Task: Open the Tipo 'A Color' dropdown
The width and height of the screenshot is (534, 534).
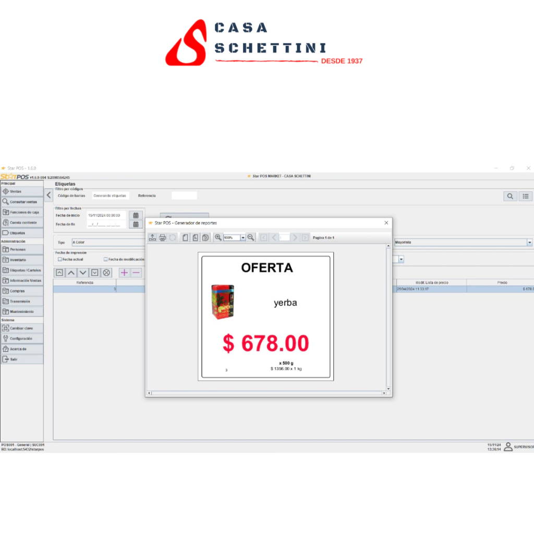Action: pos(108,242)
